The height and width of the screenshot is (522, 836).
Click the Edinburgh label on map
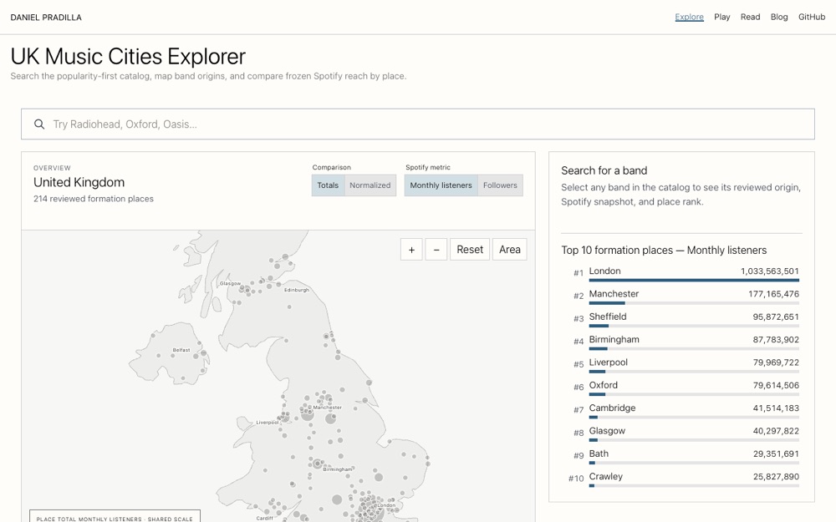297,290
